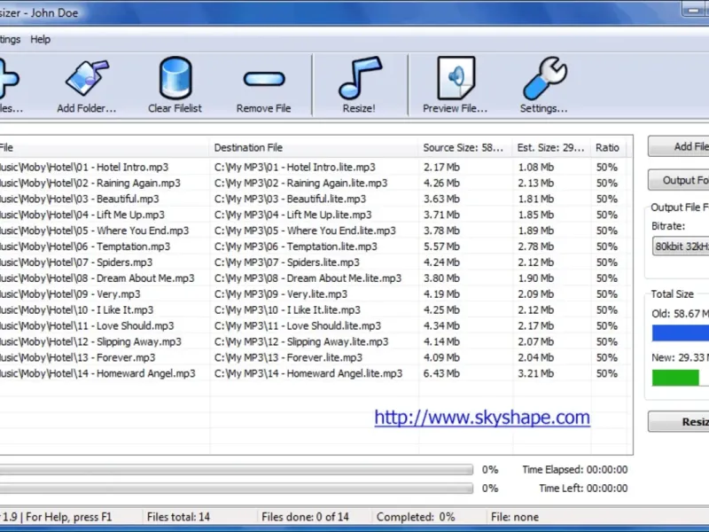Click the Completed: 0% status entry
Screen dimensions: 709x532
click(416, 517)
